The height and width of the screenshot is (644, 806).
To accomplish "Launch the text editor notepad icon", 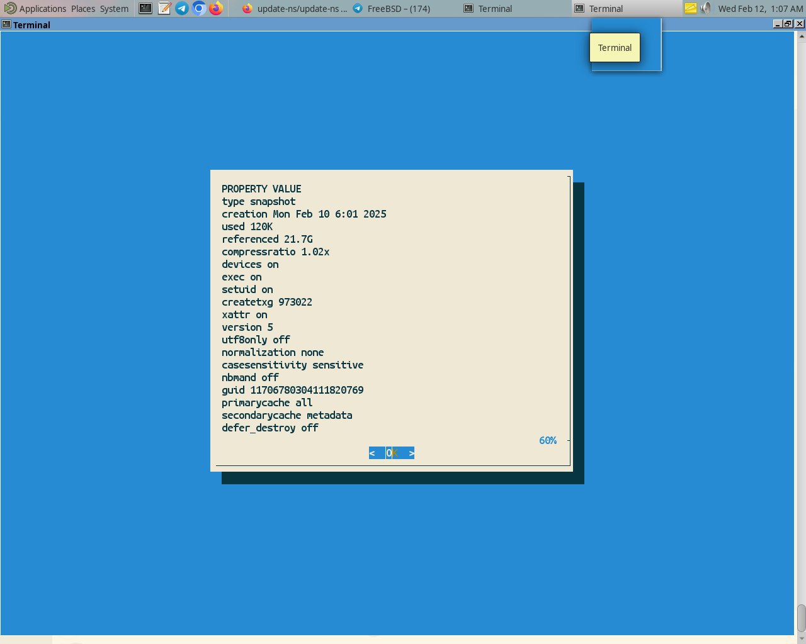I will pos(164,8).
